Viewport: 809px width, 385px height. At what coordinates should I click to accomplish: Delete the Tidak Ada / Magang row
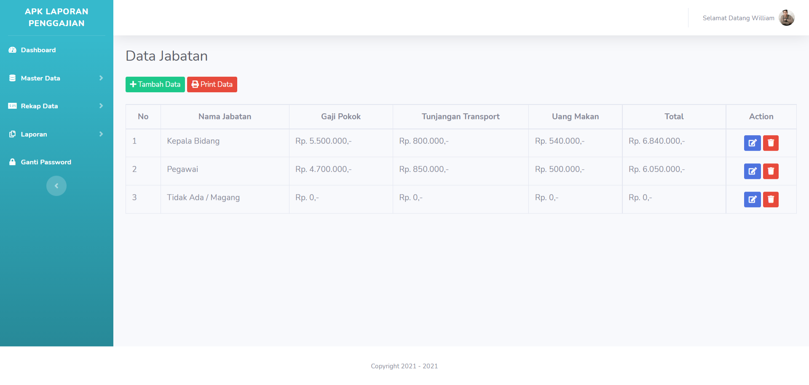click(x=771, y=200)
